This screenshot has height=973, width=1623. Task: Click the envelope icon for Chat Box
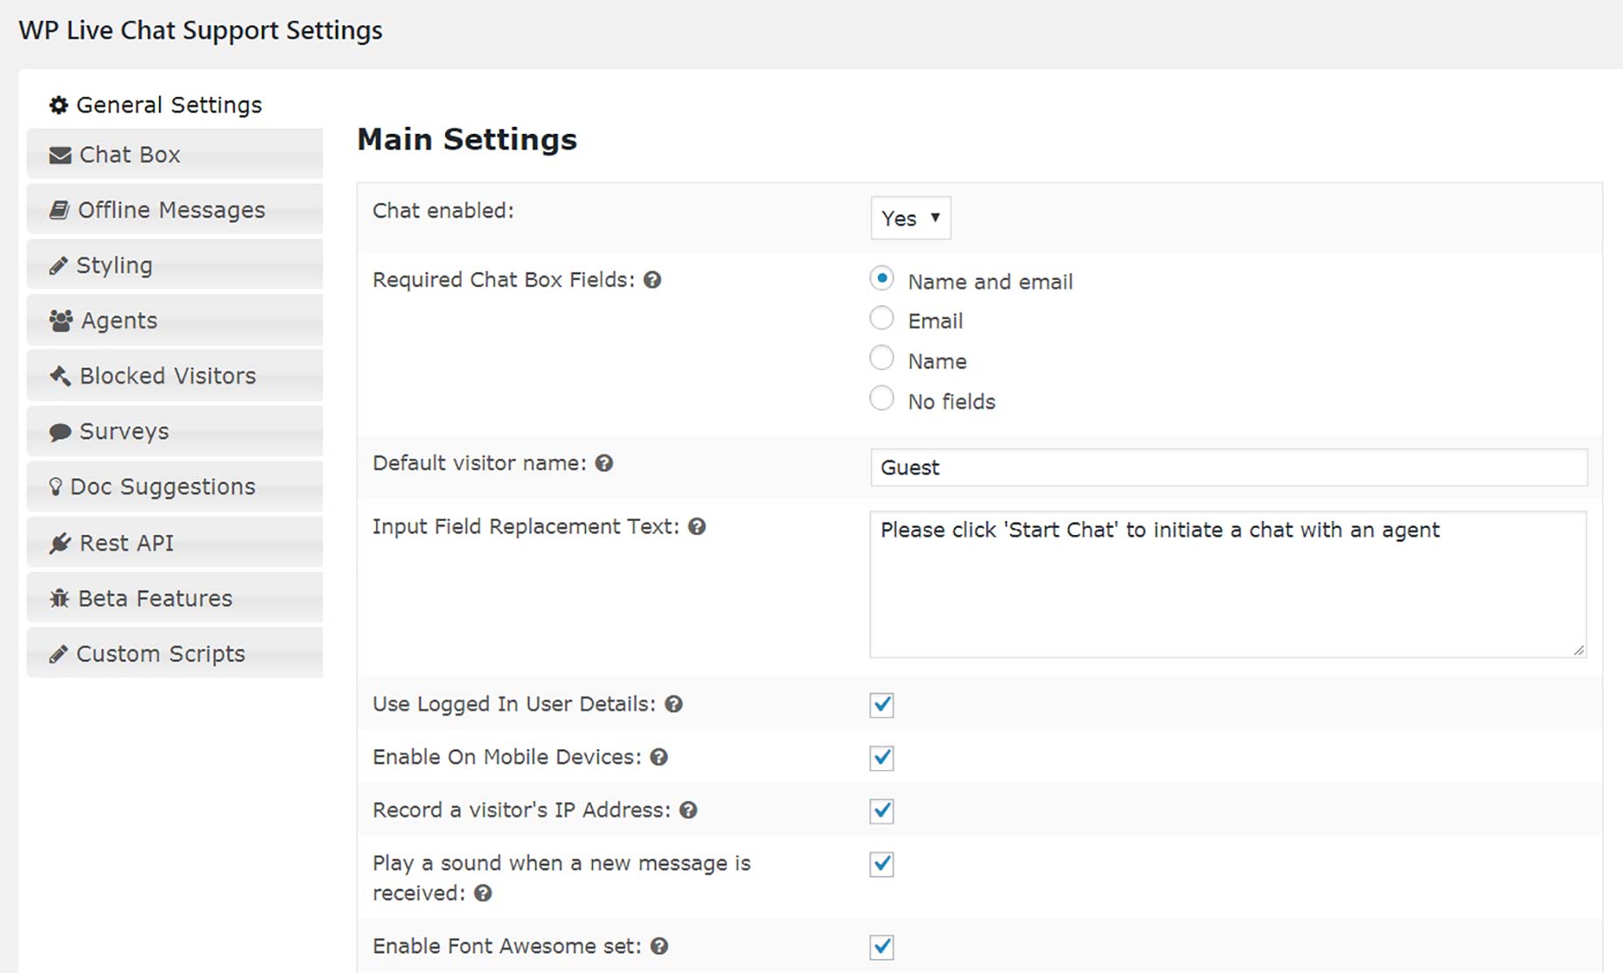(x=60, y=156)
